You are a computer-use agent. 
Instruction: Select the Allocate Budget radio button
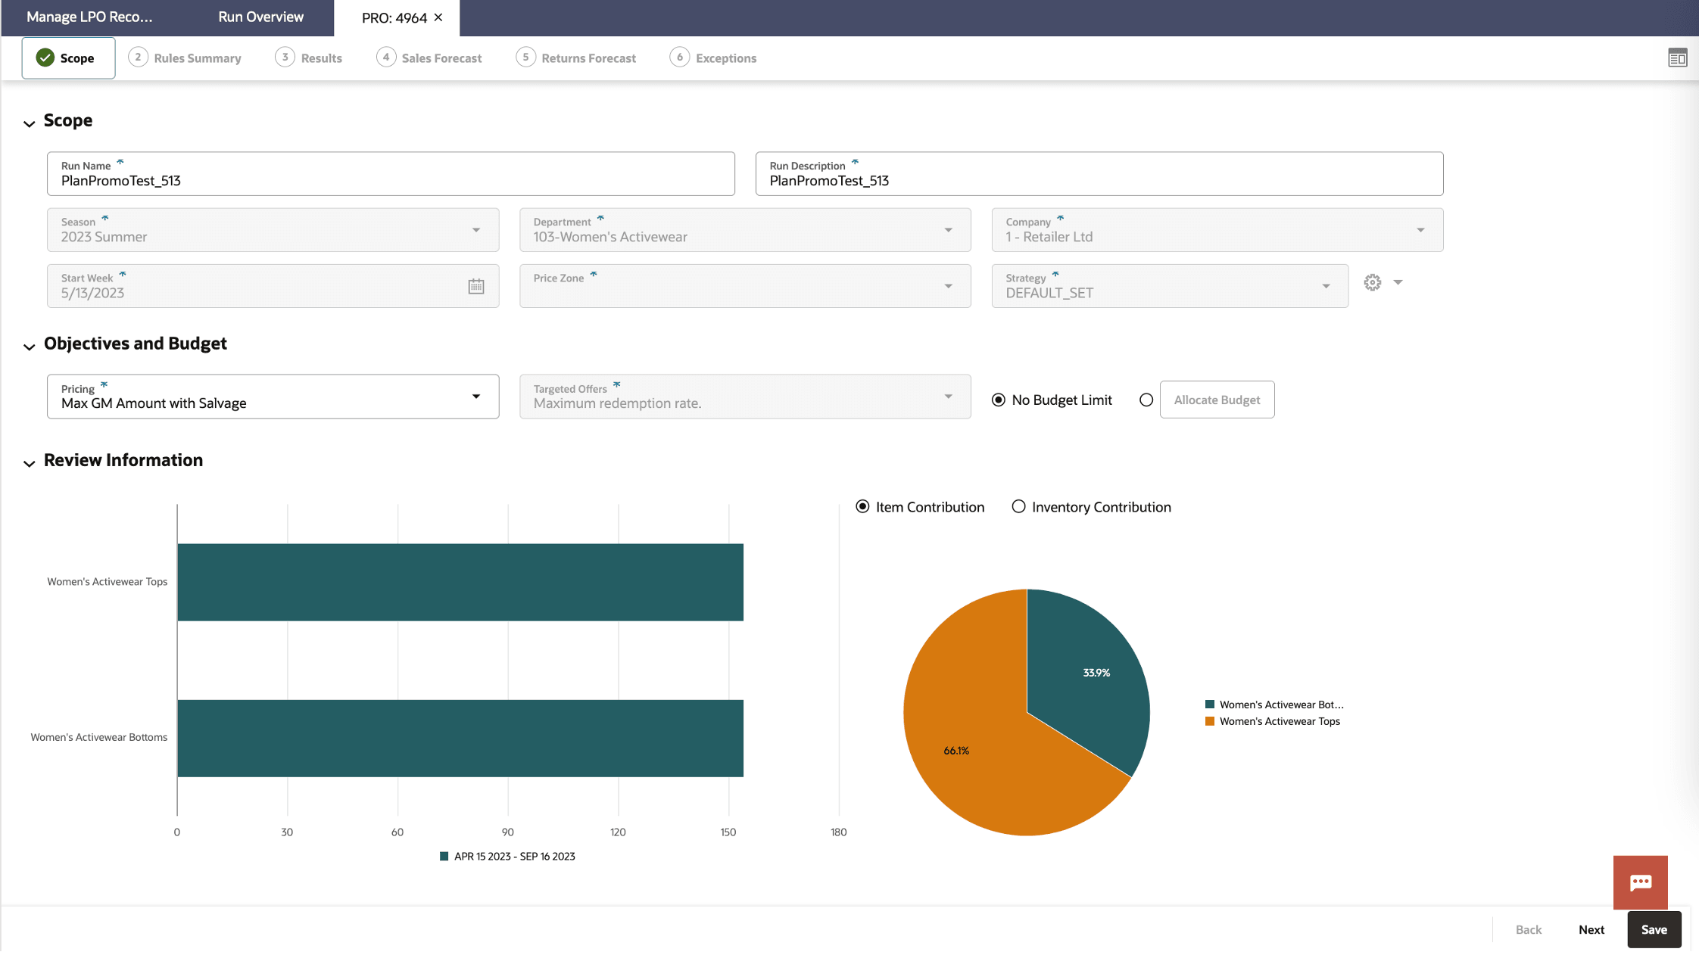pyautogui.click(x=1146, y=400)
